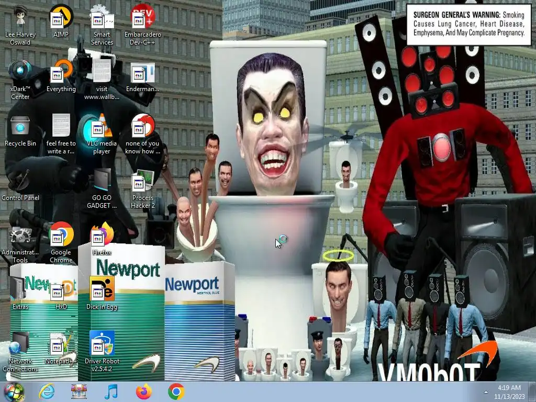Open the Control Panel desktop icon
This screenshot has height=402, width=536.
coord(20,185)
